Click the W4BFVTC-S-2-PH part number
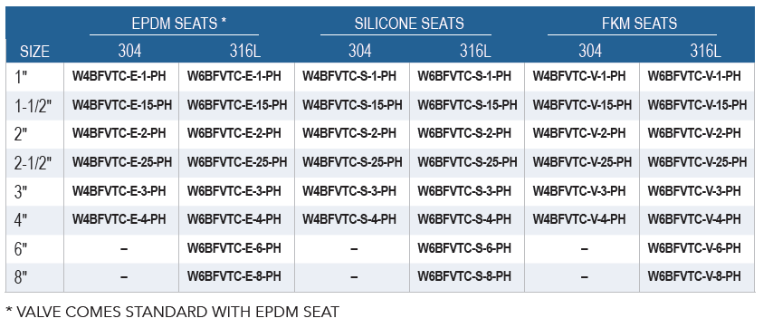Image resolution: width=773 pixels, height=328 pixels. click(x=349, y=134)
